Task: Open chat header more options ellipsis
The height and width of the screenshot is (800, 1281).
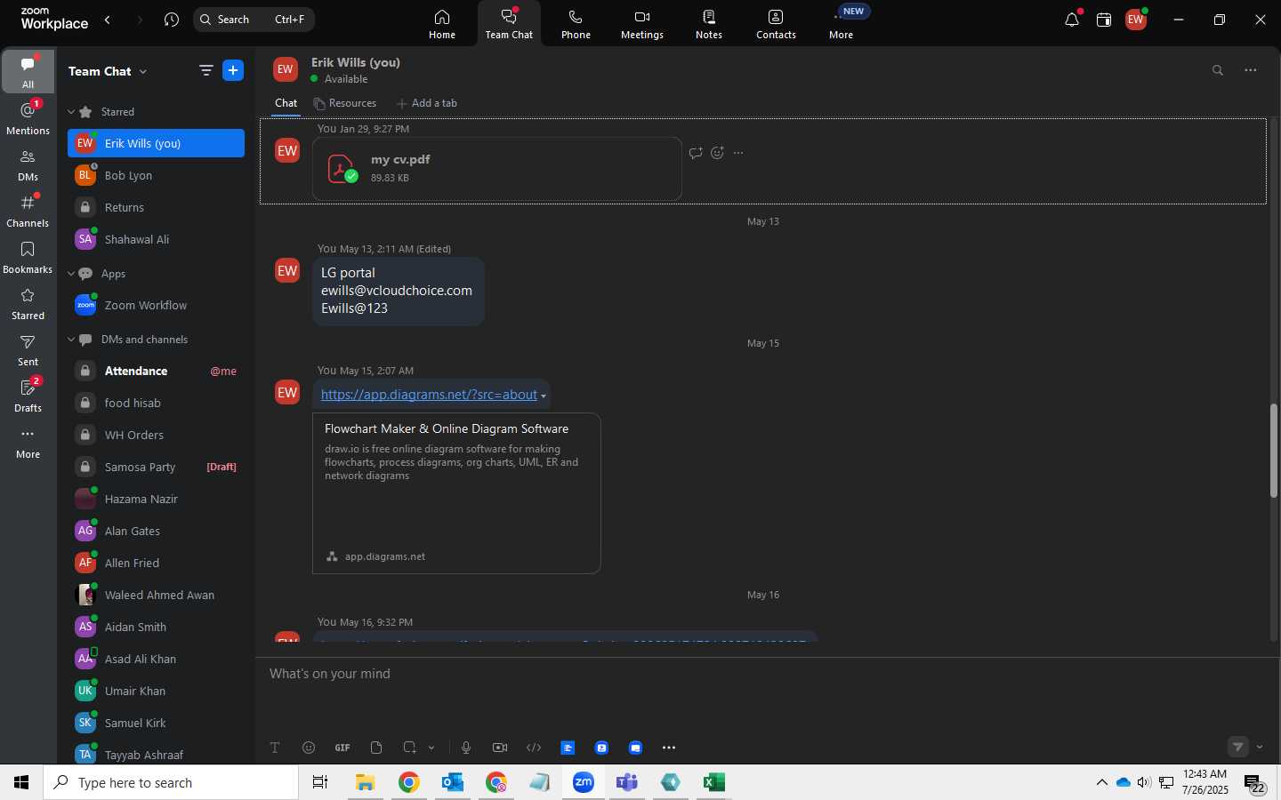Action: point(1251,70)
